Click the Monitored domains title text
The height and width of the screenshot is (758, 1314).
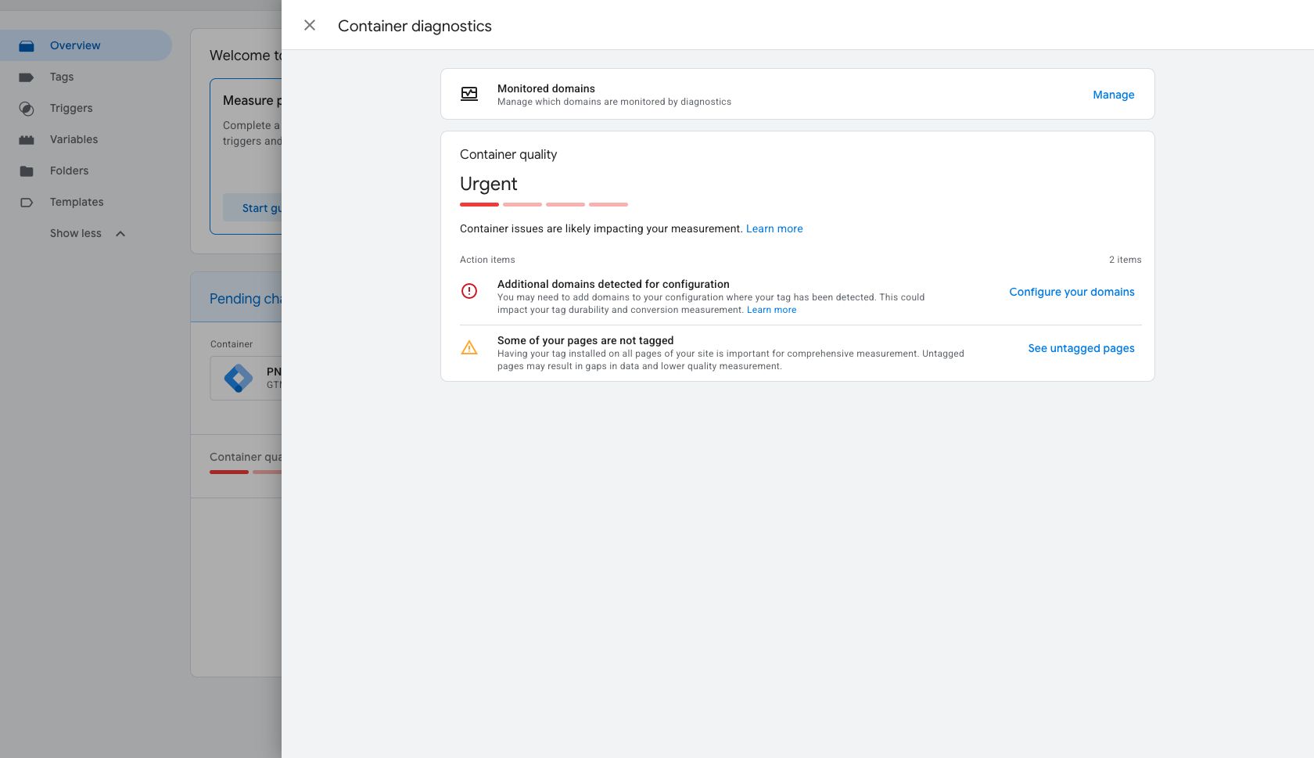click(x=546, y=88)
